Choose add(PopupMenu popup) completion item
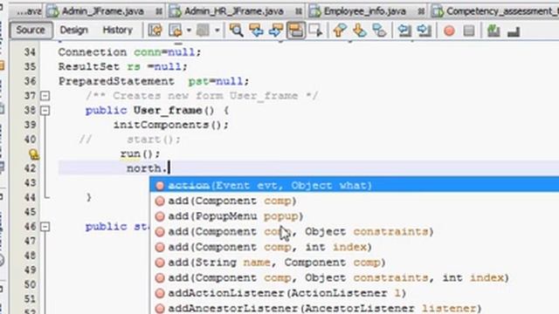 tap(355, 216)
